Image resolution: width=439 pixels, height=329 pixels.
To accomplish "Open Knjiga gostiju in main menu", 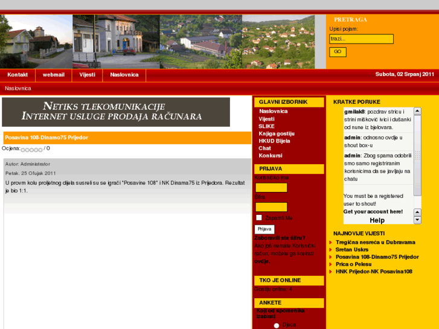I will coord(277,133).
